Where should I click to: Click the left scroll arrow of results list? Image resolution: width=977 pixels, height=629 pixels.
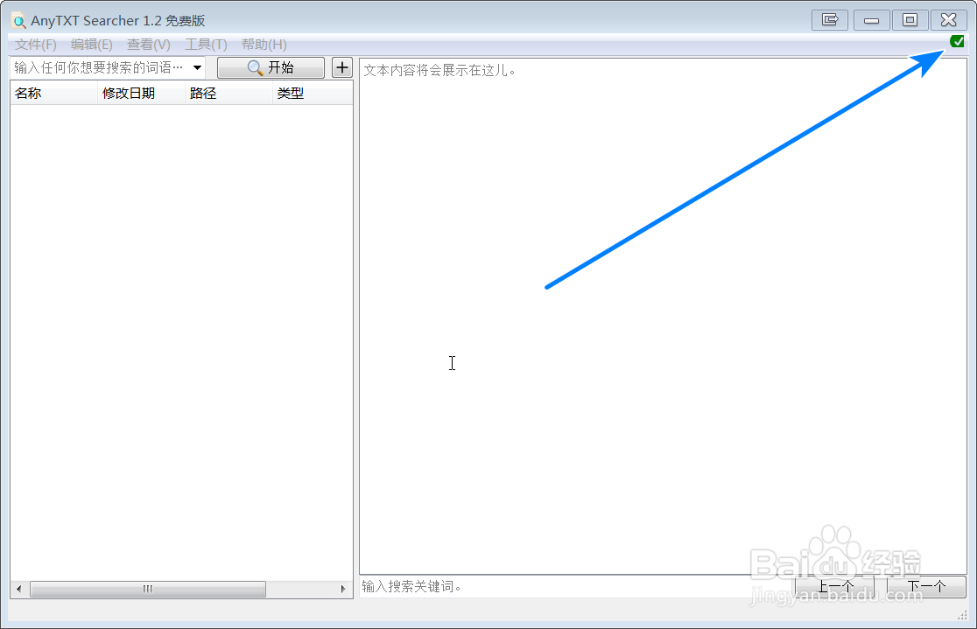tap(18, 589)
